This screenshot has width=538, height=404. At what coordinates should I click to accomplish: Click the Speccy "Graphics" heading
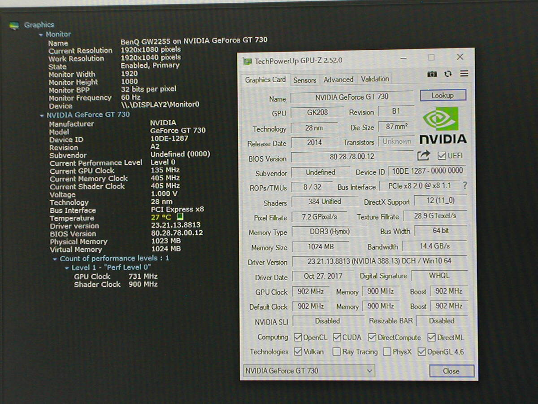(x=39, y=25)
